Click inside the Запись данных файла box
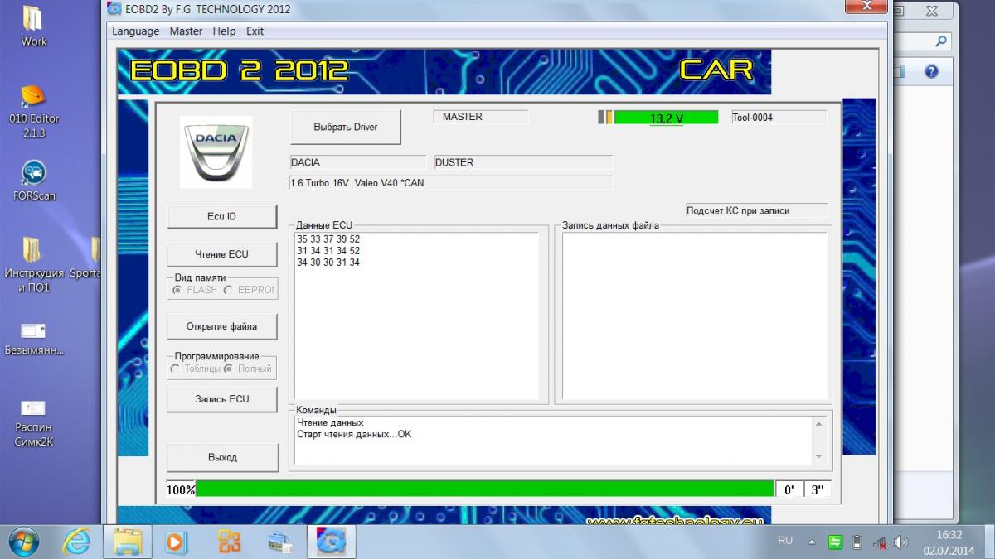Viewport: 995px width, 559px height. click(x=695, y=316)
